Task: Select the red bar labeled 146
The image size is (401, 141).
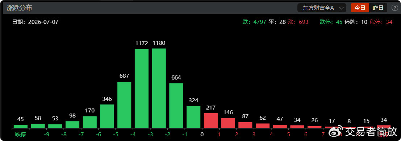Action: tap(228, 123)
